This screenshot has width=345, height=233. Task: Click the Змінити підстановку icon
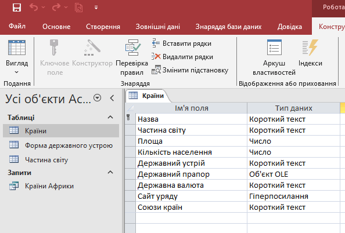[156, 70]
